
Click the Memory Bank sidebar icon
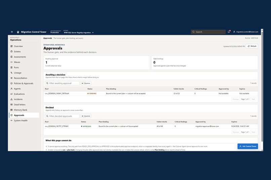[x=11, y=110]
